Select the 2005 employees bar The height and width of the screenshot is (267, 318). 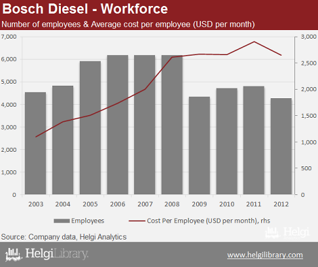90,128
